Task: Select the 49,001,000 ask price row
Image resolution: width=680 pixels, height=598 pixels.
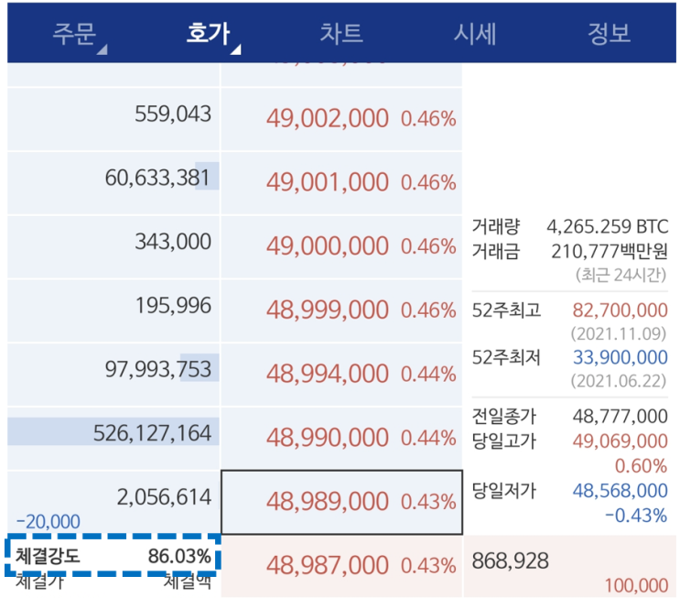Action: 341,183
